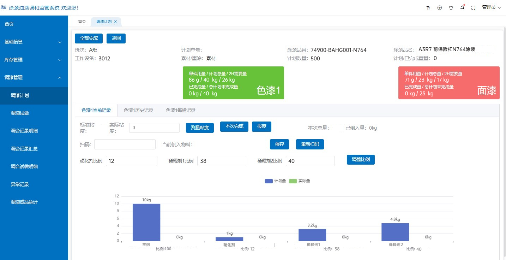
Task: Click the 主剂 planned amount bar
Action: pos(146,222)
